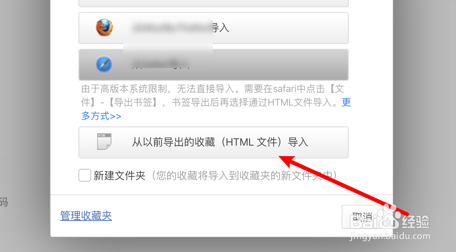Click the blue 更 link text
Image resolution: width=456 pixels, height=252 pixels.
[346, 102]
